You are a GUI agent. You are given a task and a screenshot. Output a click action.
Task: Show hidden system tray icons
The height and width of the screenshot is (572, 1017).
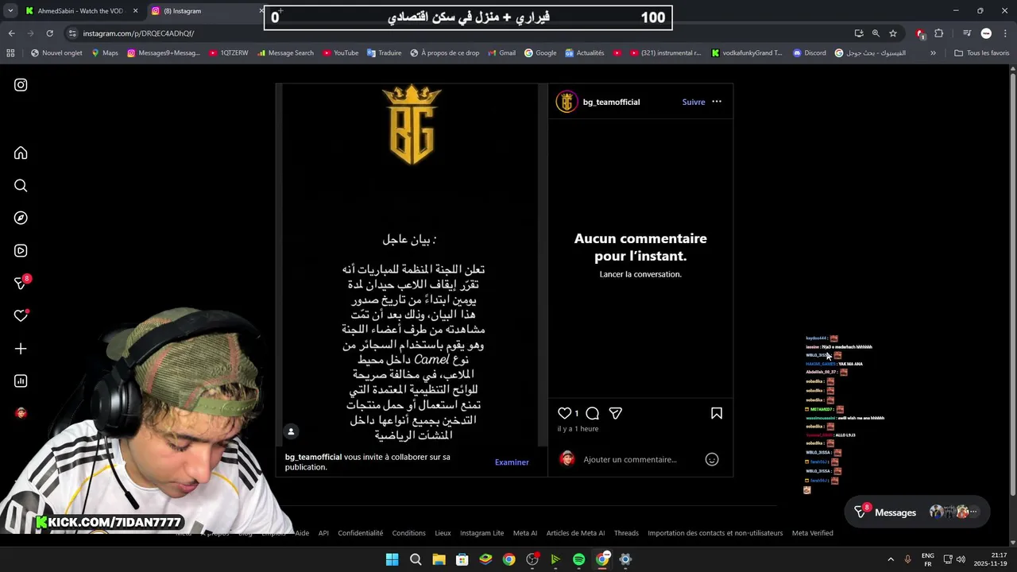[x=890, y=559]
